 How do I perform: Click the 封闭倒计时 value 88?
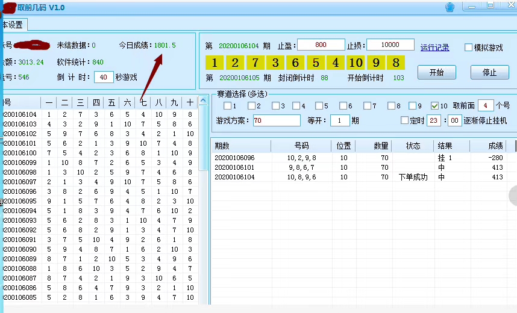click(x=324, y=78)
